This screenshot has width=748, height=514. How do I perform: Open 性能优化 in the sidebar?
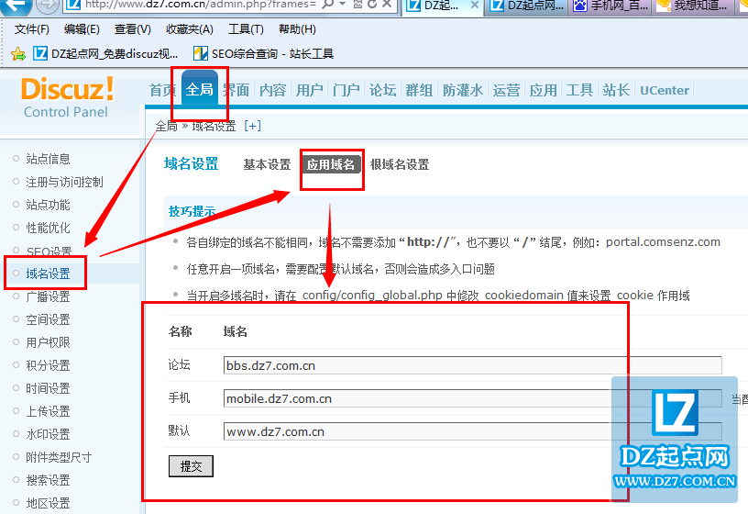[x=48, y=228]
